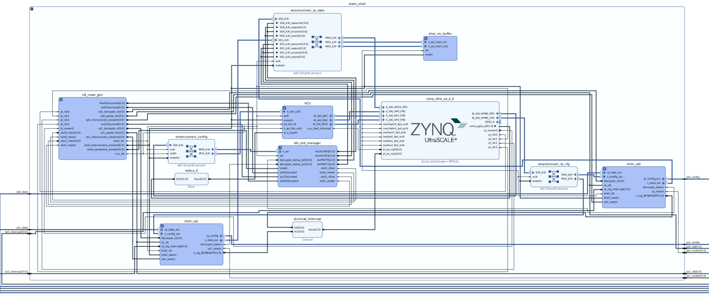Click the smartconnect_rp_data crossbar icon
709x296 pixels.
click(x=317, y=42)
